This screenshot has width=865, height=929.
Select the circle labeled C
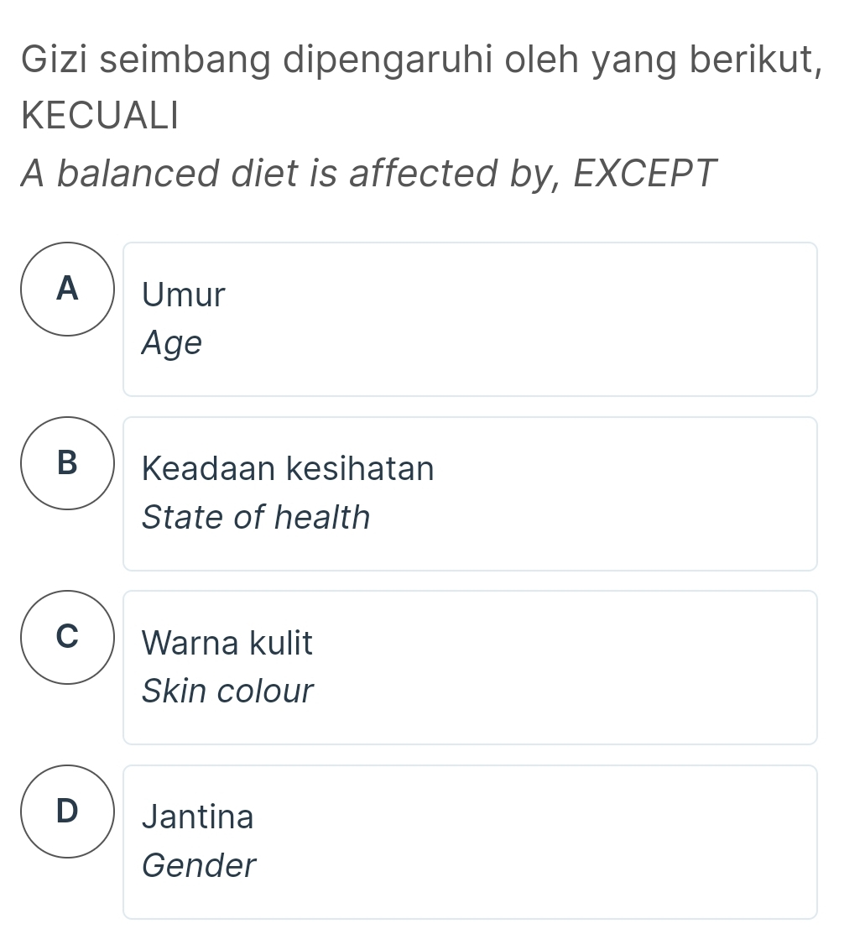66,637
